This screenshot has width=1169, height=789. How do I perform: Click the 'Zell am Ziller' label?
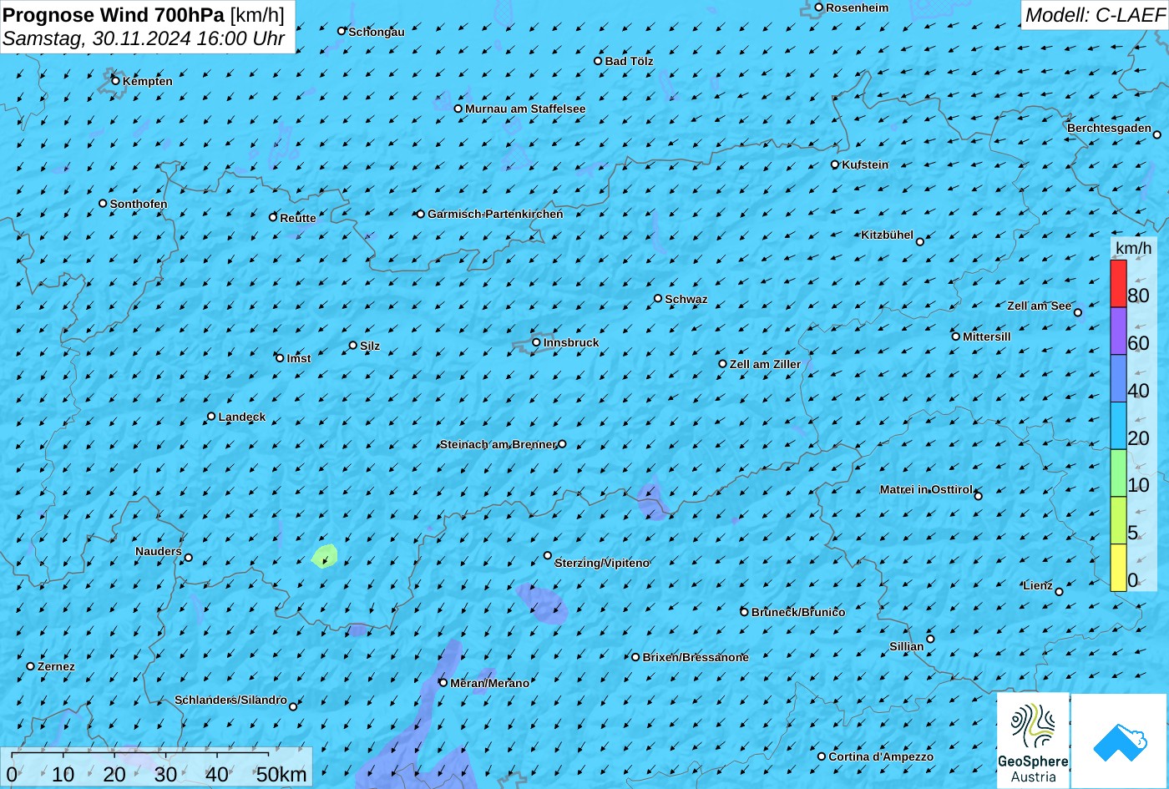click(x=765, y=365)
